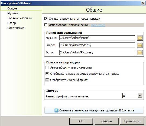This screenshot has height=126, width=146.
Task: Close the Настройки VKMusic window
Action: point(143,3)
